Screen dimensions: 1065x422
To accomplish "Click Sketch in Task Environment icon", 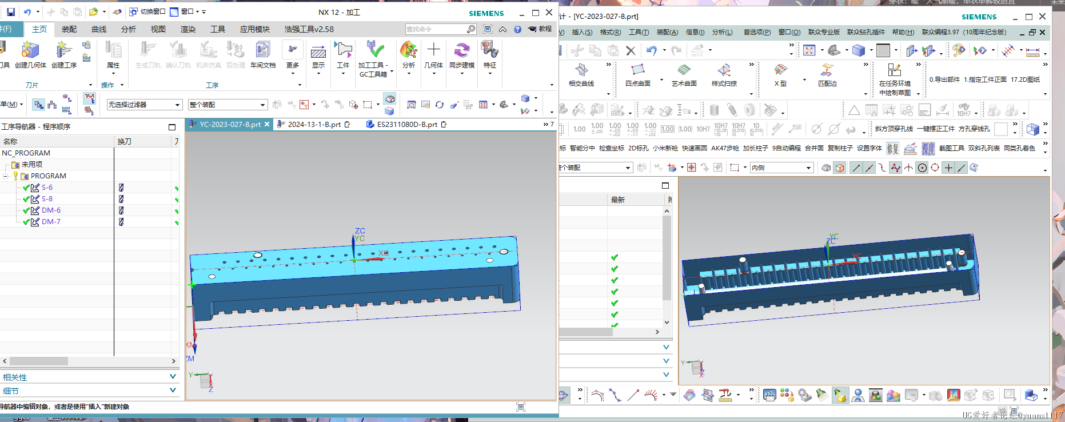I will (x=895, y=70).
